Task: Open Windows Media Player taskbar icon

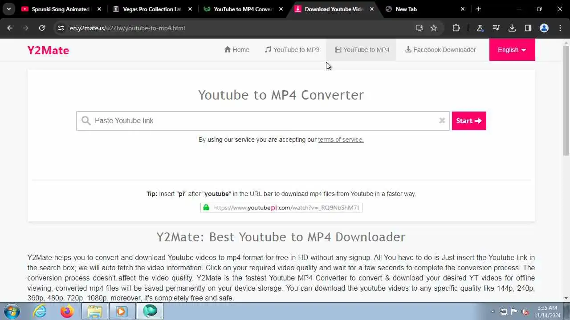Action: (x=122, y=312)
